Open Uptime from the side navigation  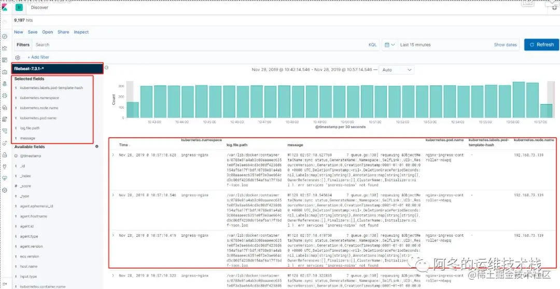coord(5,143)
